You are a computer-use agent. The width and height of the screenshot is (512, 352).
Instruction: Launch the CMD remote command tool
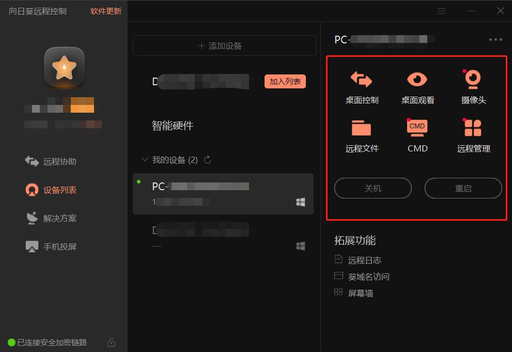(x=417, y=134)
